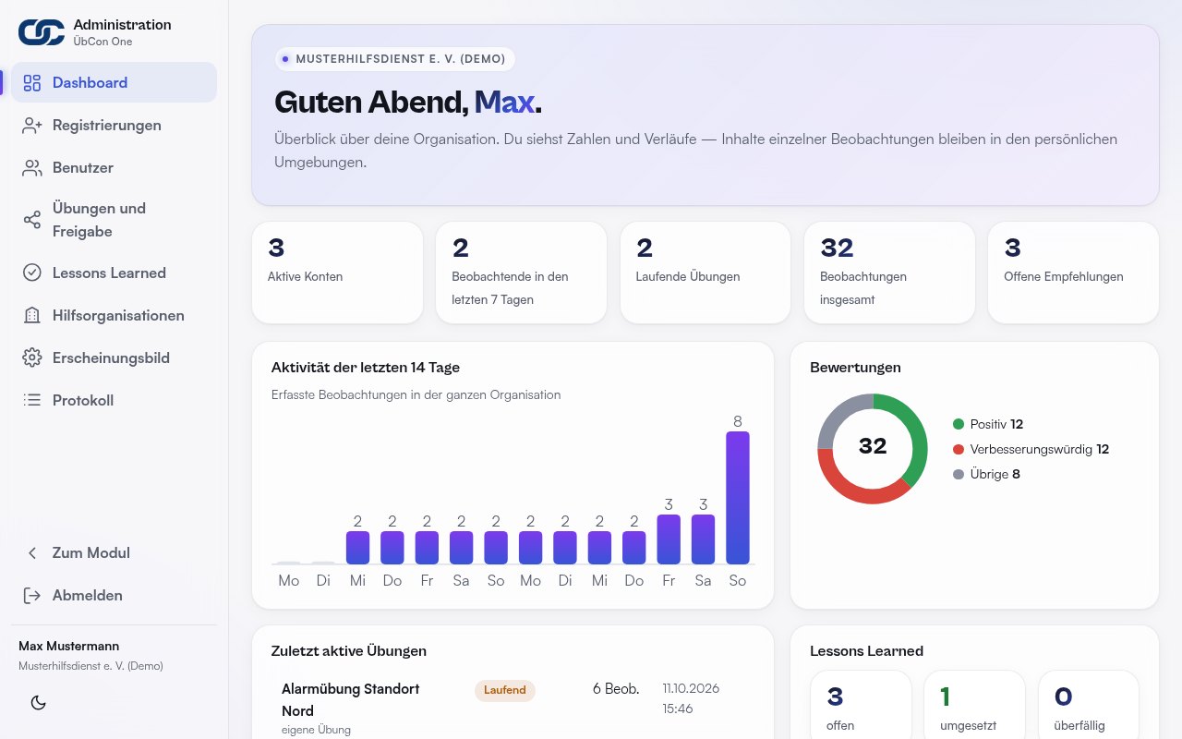
Task: Click the Laufend status badge
Action: pyautogui.click(x=505, y=690)
